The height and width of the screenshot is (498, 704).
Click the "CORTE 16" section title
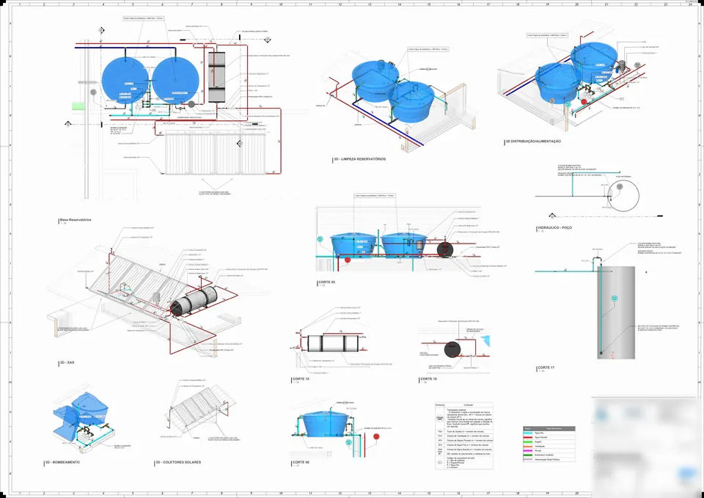coord(428,379)
